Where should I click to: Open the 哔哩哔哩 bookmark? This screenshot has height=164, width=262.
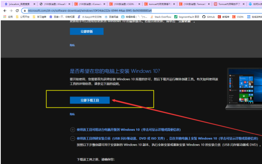134,17
